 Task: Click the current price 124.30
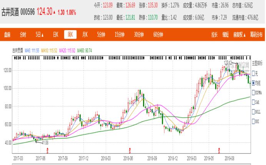click(x=45, y=12)
